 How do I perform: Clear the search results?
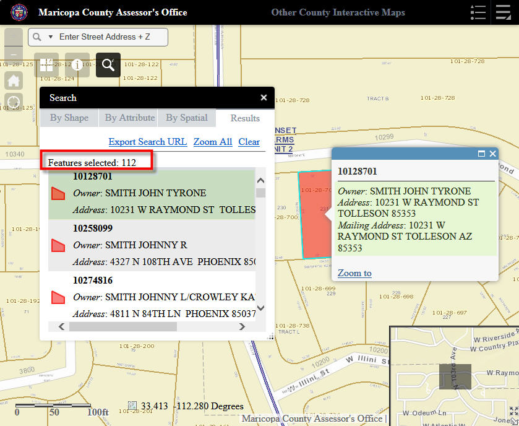[x=249, y=142]
